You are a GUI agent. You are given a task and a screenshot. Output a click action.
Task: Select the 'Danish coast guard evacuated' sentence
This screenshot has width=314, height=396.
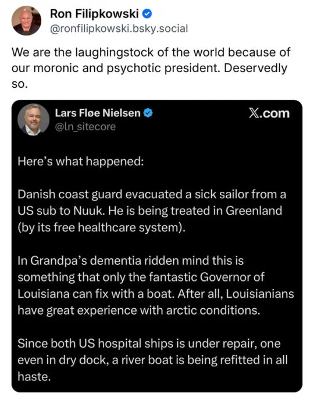(152, 202)
